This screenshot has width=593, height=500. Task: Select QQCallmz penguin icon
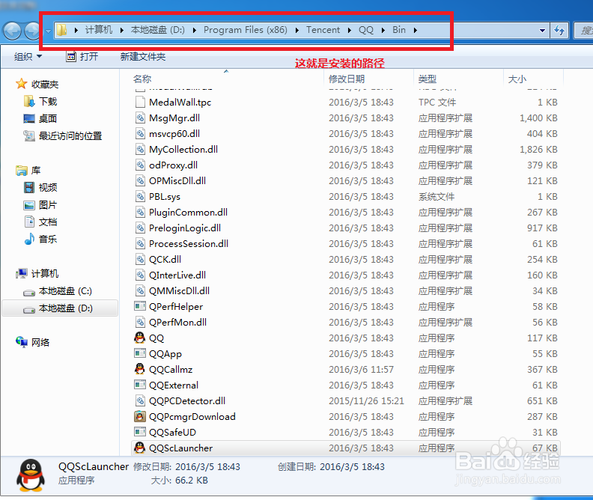[x=140, y=369]
